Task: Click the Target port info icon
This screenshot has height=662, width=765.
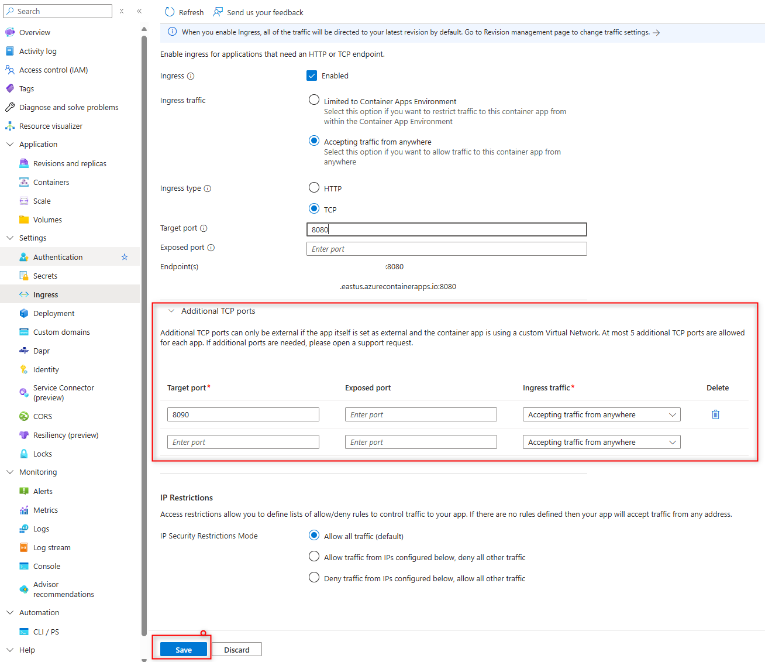Action: (x=204, y=228)
